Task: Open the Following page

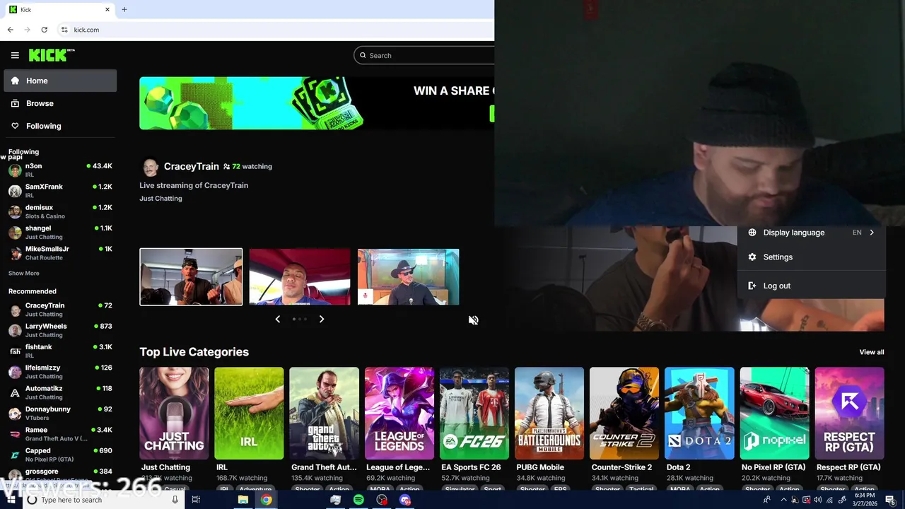Action: (x=60, y=126)
